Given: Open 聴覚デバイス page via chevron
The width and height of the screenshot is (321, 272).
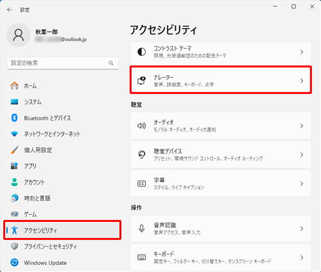Looking at the screenshot, I should [x=302, y=154].
